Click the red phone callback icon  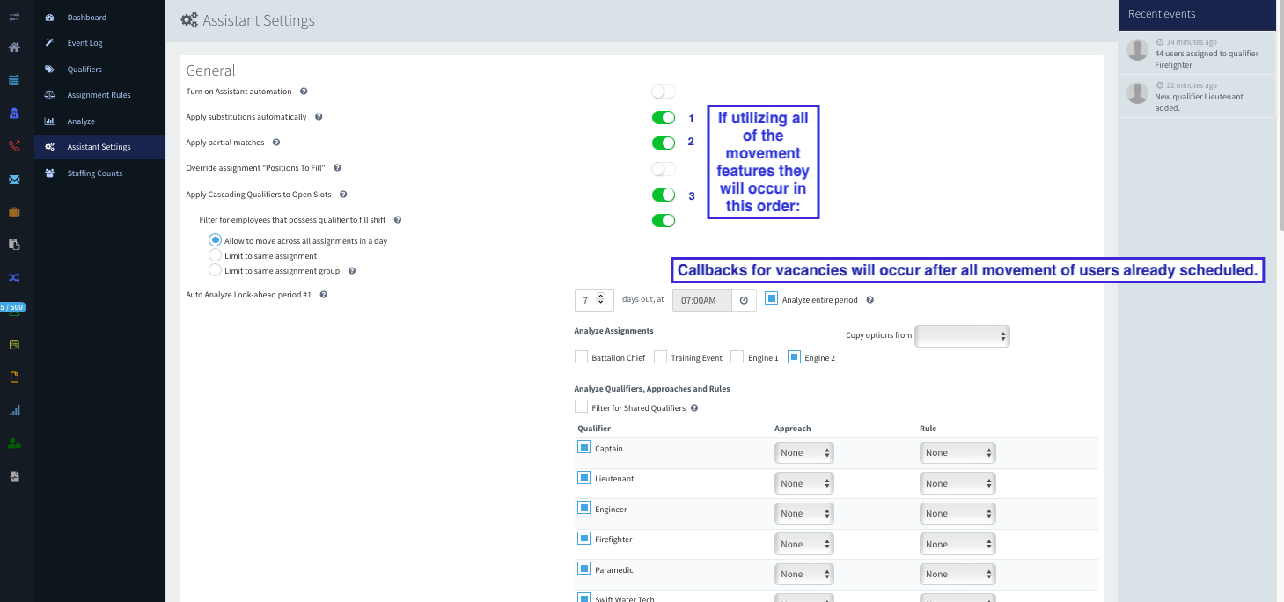point(14,146)
